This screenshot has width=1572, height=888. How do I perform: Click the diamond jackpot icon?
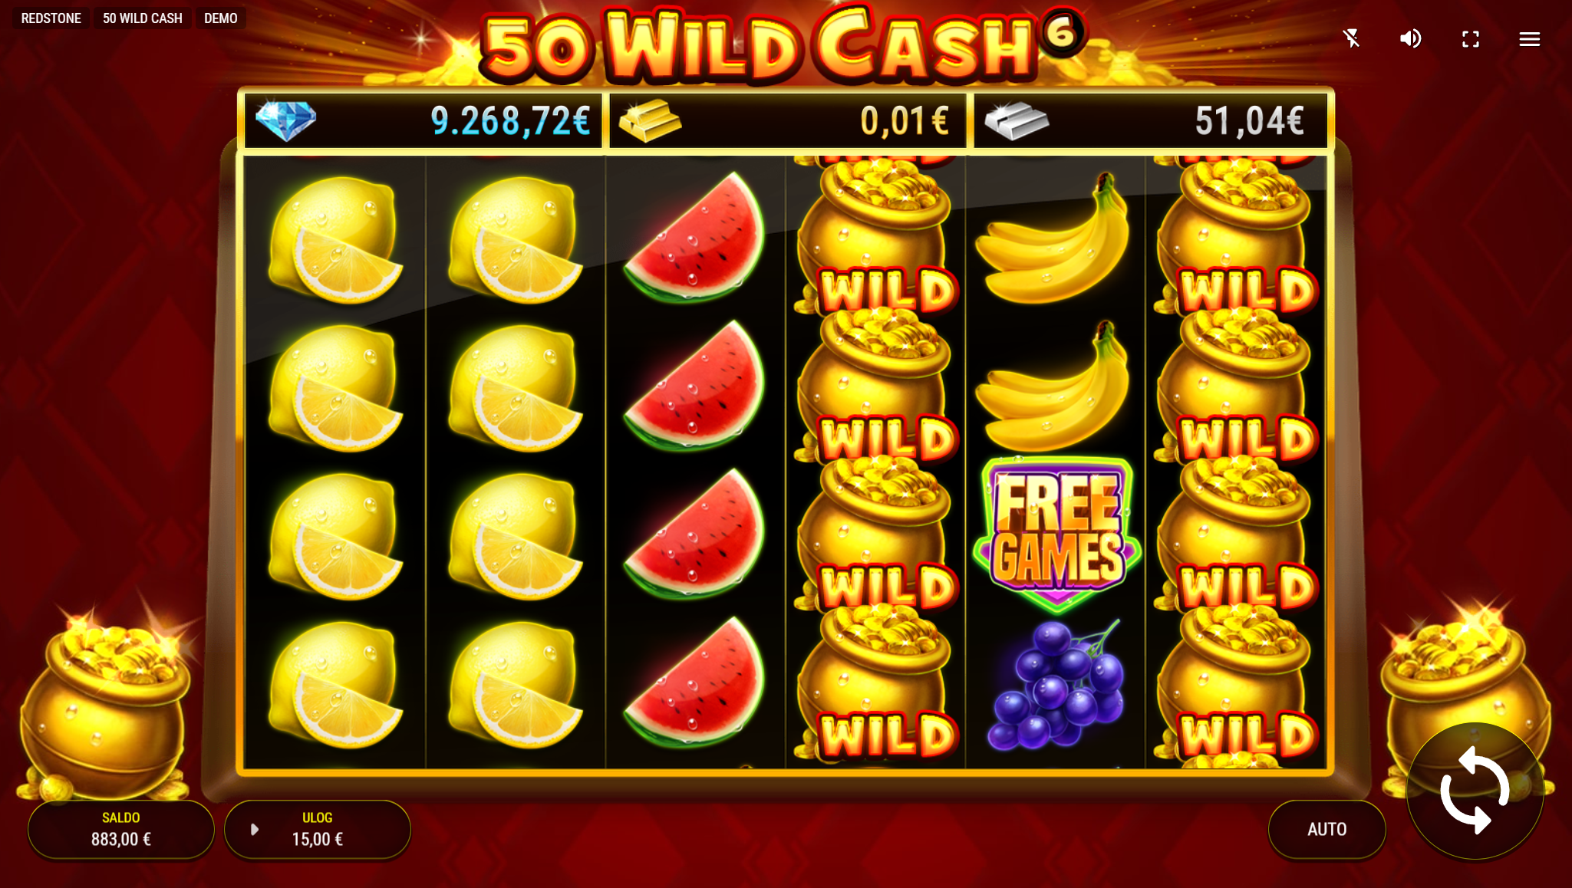pyautogui.click(x=285, y=120)
